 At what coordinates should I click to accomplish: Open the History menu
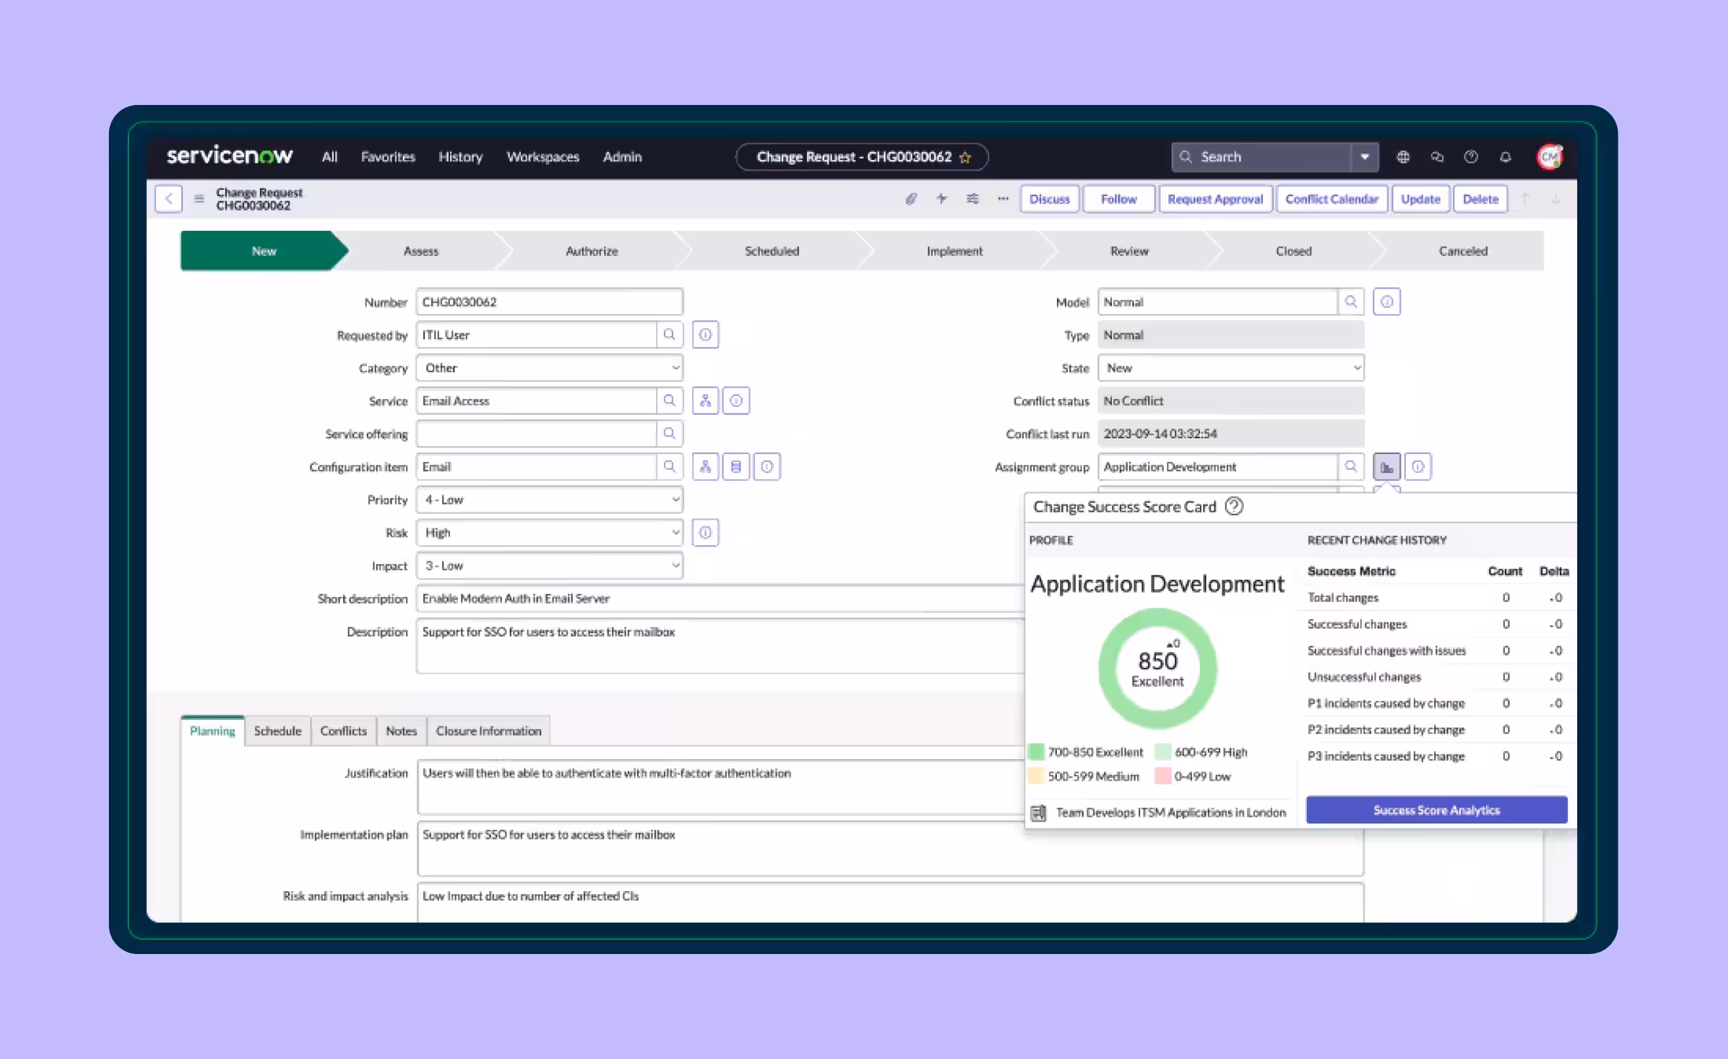pyautogui.click(x=461, y=157)
